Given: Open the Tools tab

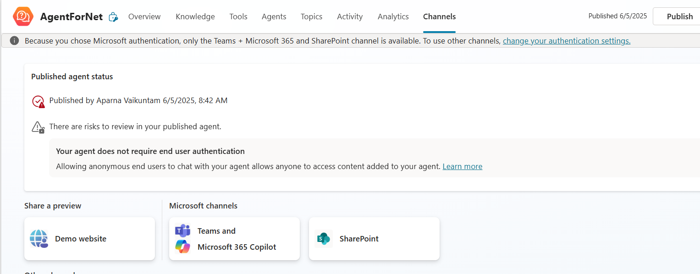Looking at the screenshot, I should (x=238, y=16).
